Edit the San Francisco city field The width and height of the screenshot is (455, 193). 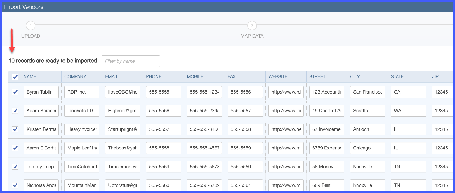point(368,92)
